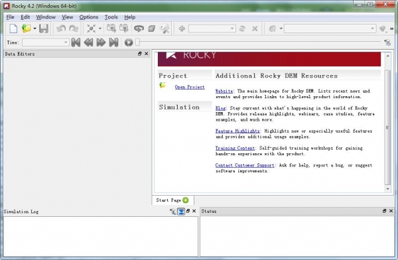398x260 pixels.
Task: Click the Blog link
Action: coord(220,108)
